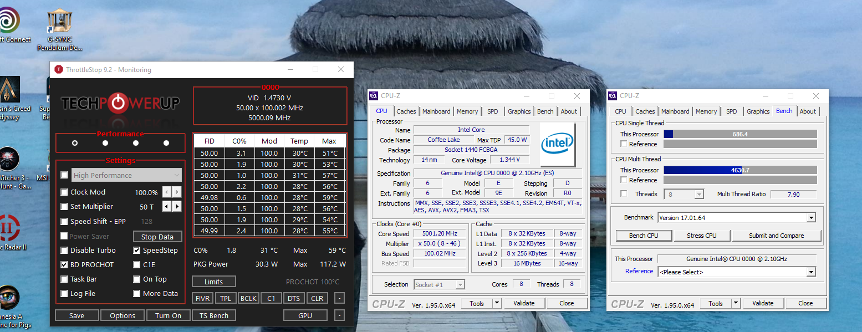Toggle the Threads checkbox in CPU-Z Bench
The image size is (862, 332).
tap(624, 194)
